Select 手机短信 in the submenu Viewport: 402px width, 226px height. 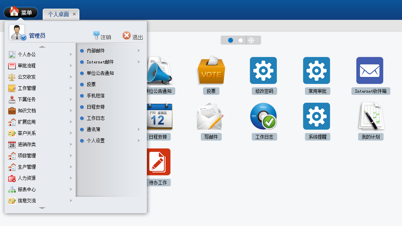pos(96,96)
